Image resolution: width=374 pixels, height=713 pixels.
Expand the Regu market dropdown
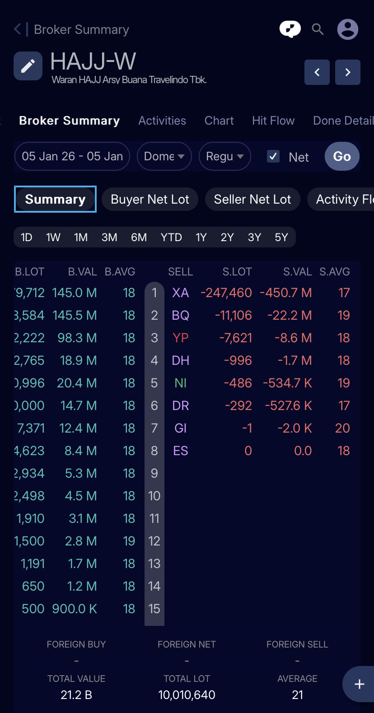[x=224, y=157]
